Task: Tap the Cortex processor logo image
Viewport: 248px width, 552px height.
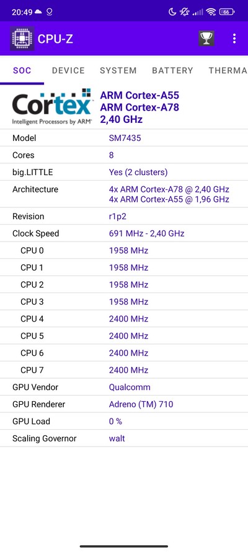Action: pos(51,107)
